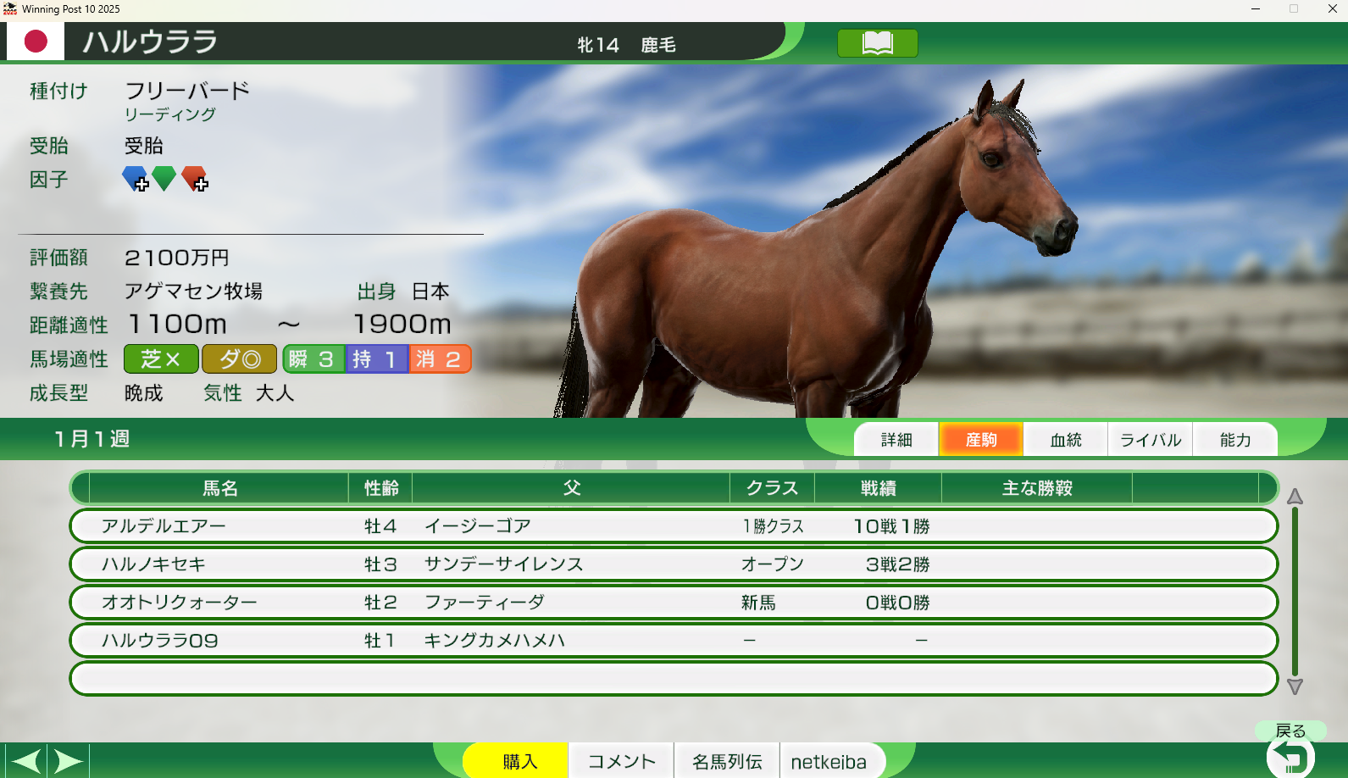Switch to the ライバル tab
Viewport: 1348px width, 778px height.
1151,440
